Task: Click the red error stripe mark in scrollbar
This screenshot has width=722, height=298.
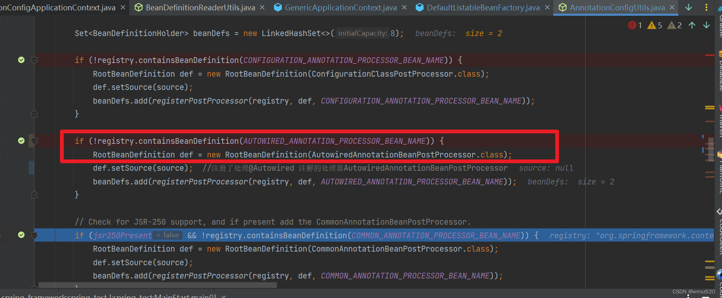Action: [710, 55]
